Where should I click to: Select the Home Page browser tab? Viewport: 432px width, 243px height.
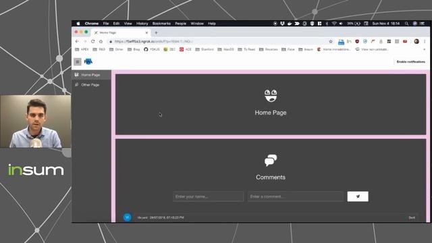[x=121, y=32]
